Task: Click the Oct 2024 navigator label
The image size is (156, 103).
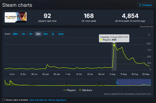Action: tap(32, 84)
